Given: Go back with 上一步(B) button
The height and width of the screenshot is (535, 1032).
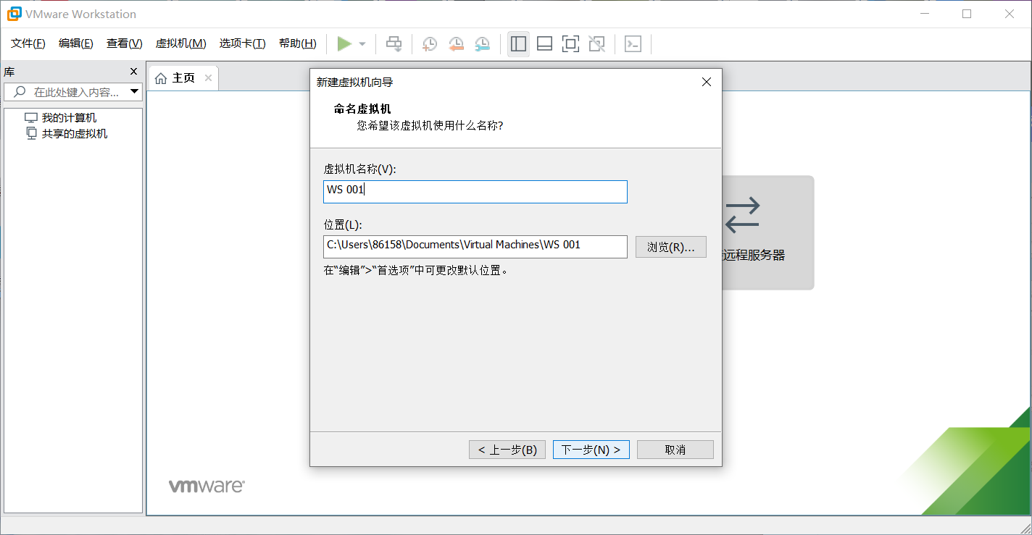Looking at the screenshot, I should click(x=507, y=450).
